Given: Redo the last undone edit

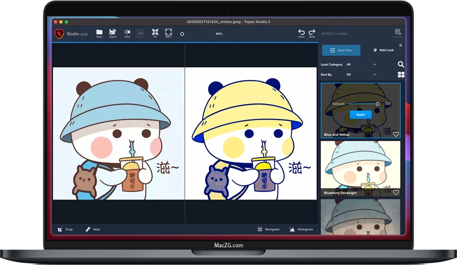Looking at the screenshot, I should [312, 33].
